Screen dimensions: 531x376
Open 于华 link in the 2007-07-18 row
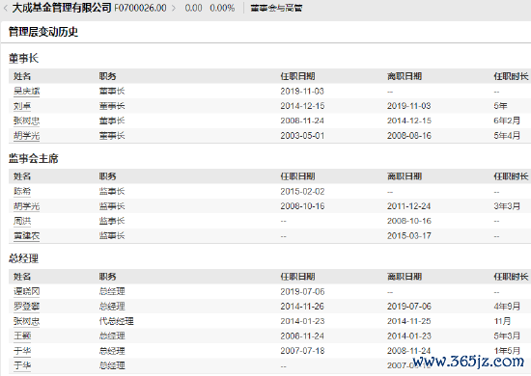tap(22, 351)
